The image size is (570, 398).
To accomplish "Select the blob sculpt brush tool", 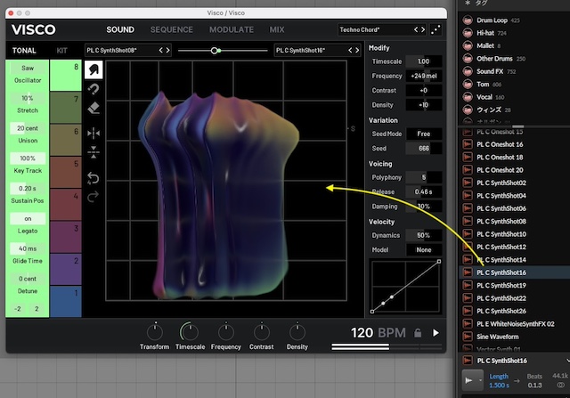I will click(94, 69).
